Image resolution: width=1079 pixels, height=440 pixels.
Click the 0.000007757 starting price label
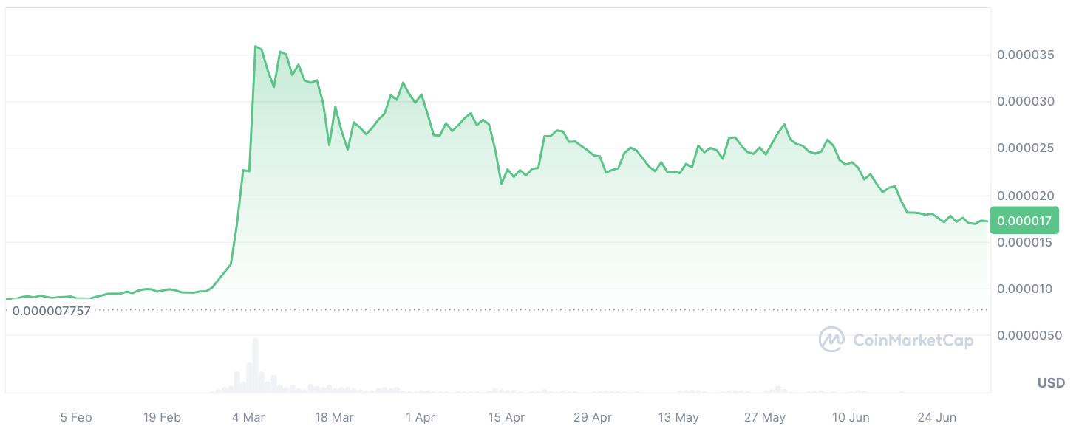pyautogui.click(x=51, y=311)
